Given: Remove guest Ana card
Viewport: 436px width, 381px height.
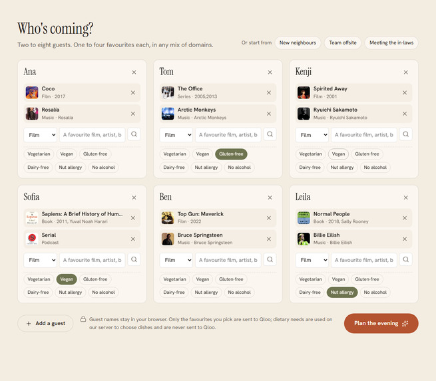Looking at the screenshot, I should 134,72.
